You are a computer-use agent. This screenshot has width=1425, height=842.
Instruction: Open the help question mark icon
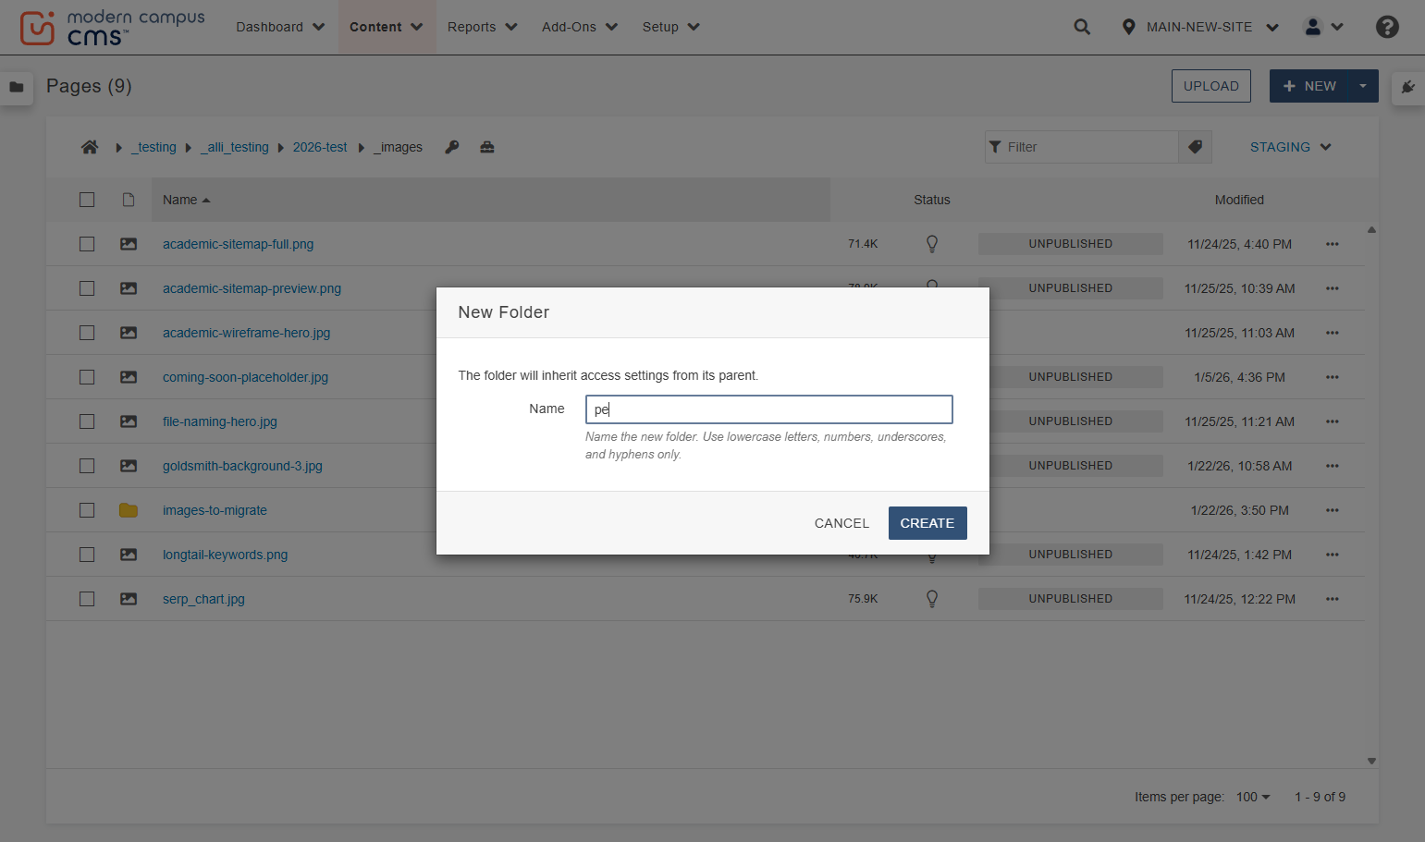point(1387,27)
